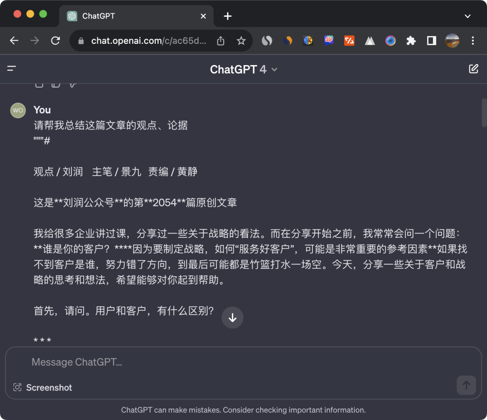Click the green fullscreen window button

[x=43, y=14]
